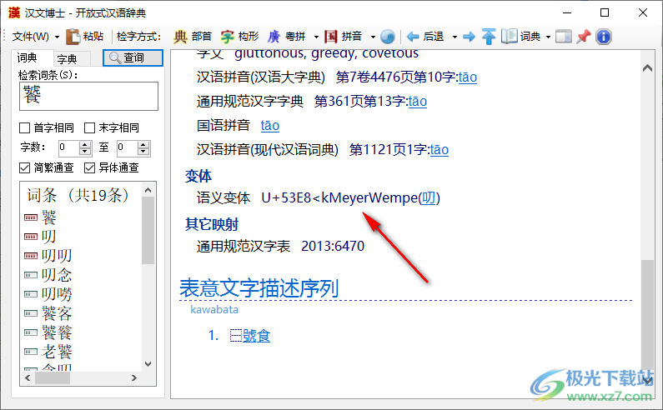Viewport: 663px width, 410px height.
Task: Increase the maximum 至 spinner value
Action: (143, 144)
